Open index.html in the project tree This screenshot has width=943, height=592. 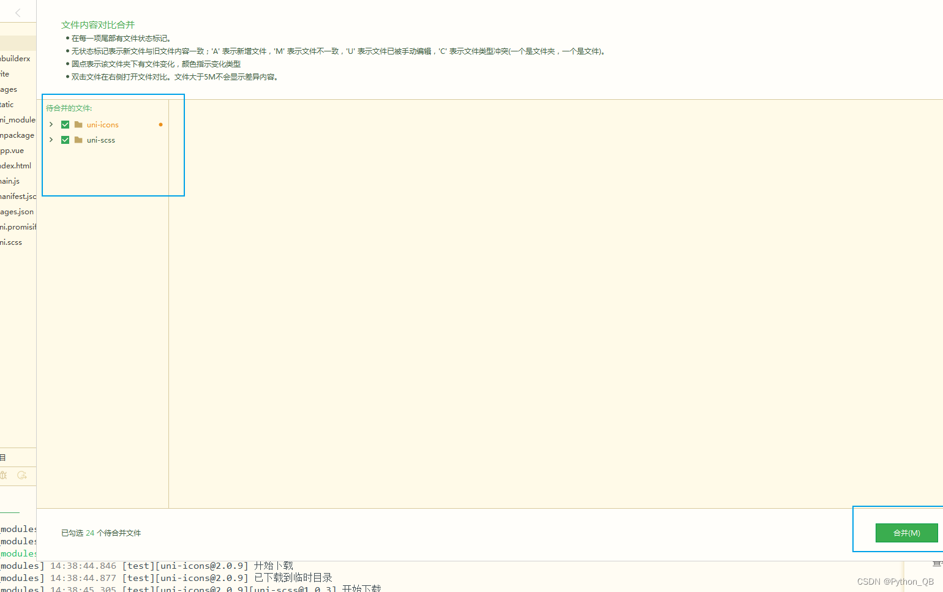point(15,165)
